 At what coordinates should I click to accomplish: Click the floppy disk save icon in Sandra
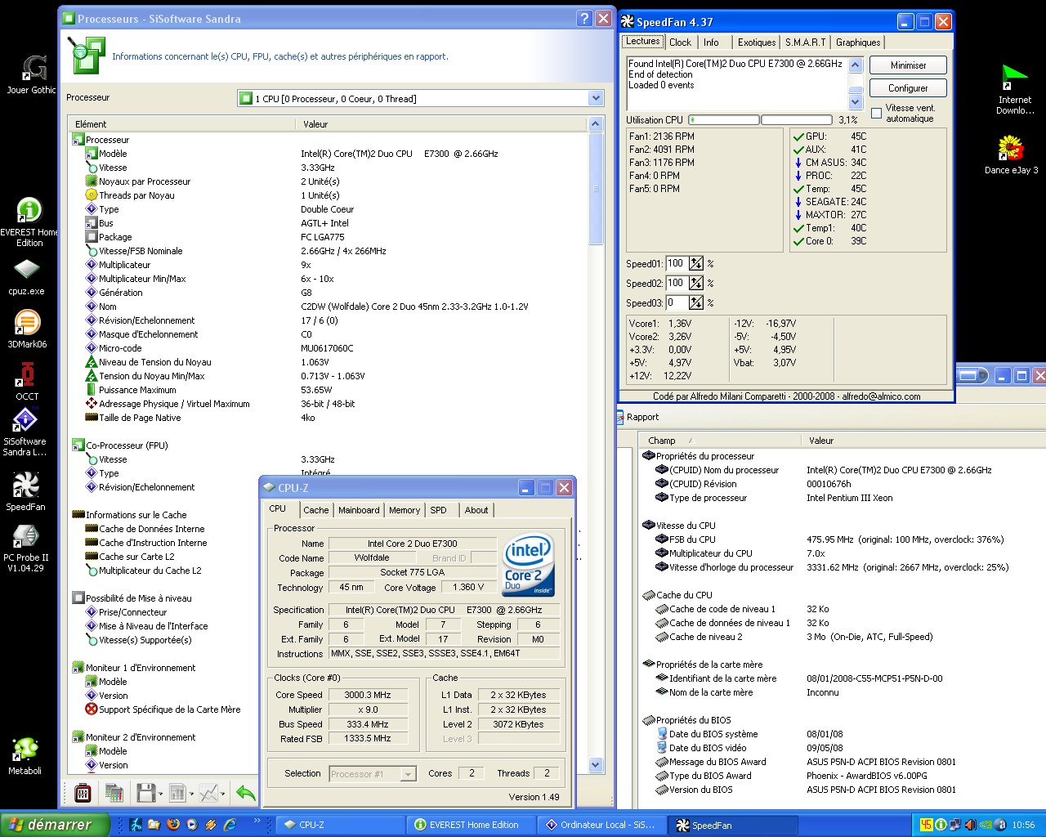145,793
